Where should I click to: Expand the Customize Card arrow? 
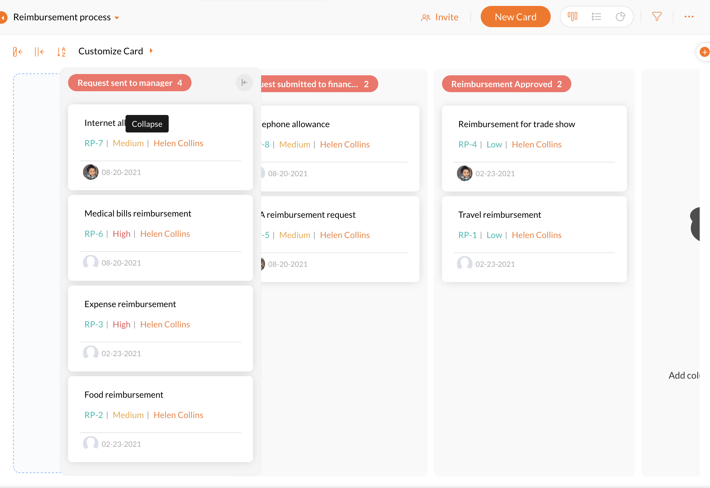[151, 51]
